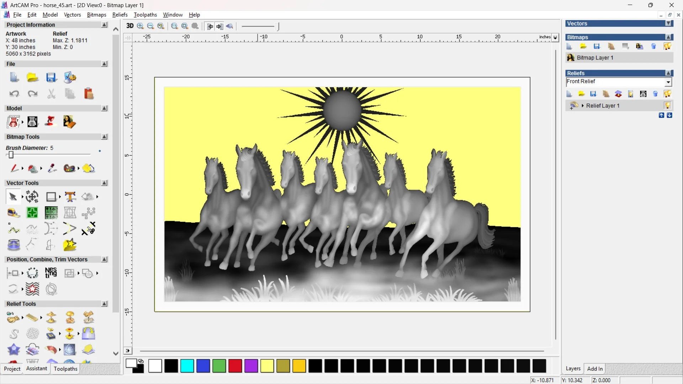Expand the Vectors panel
Screen dimensions: 683x384
click(x=669, y=23)
